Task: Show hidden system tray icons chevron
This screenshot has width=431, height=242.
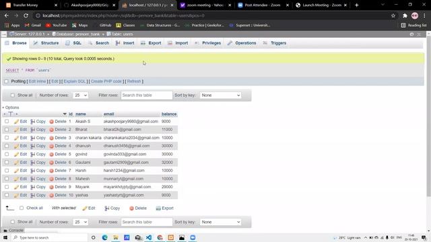Action: pyautogui.click(x=366, y=237)
